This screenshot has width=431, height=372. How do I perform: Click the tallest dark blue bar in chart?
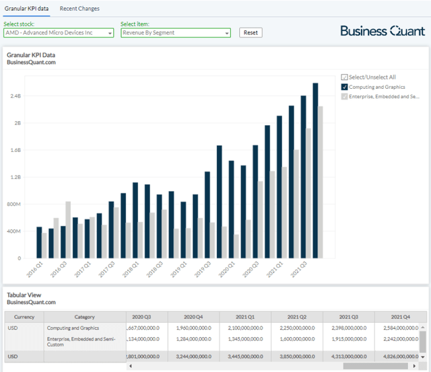(x=315, y=170)
